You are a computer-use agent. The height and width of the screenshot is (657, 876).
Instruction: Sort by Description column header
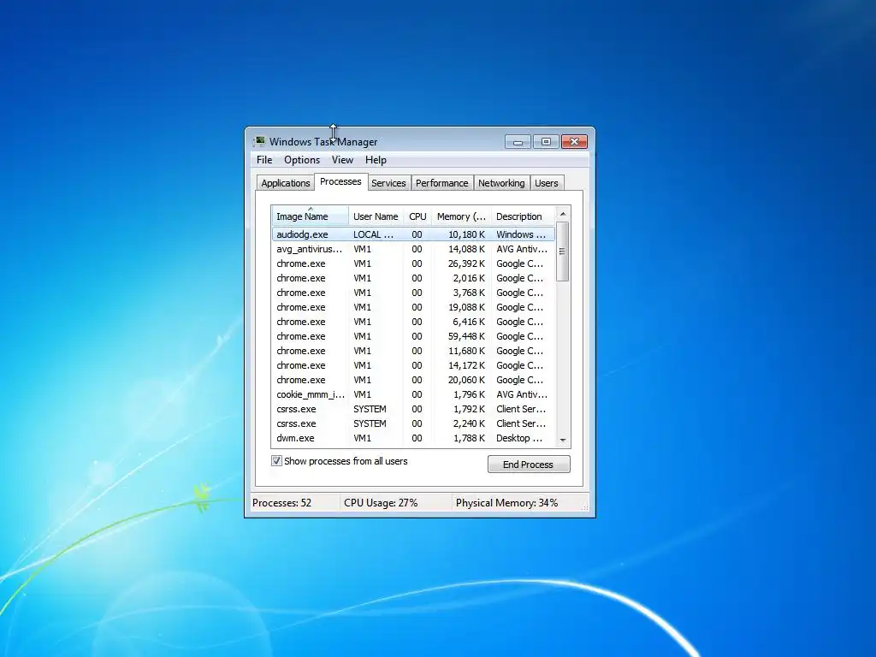523,216
